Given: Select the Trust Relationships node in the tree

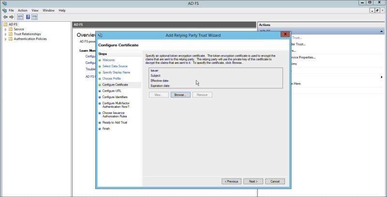Looking at the screenshot, I should pos(28,34).
